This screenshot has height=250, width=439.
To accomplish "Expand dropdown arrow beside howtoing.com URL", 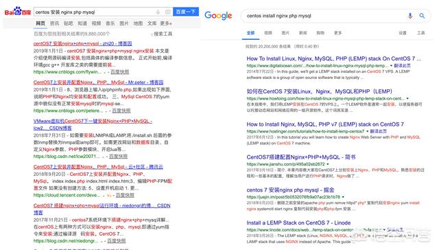I will pyautogui.click(x=407, y=98).
